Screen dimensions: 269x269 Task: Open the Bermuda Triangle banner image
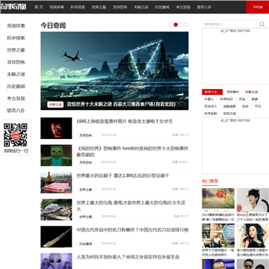coord(114,71)
